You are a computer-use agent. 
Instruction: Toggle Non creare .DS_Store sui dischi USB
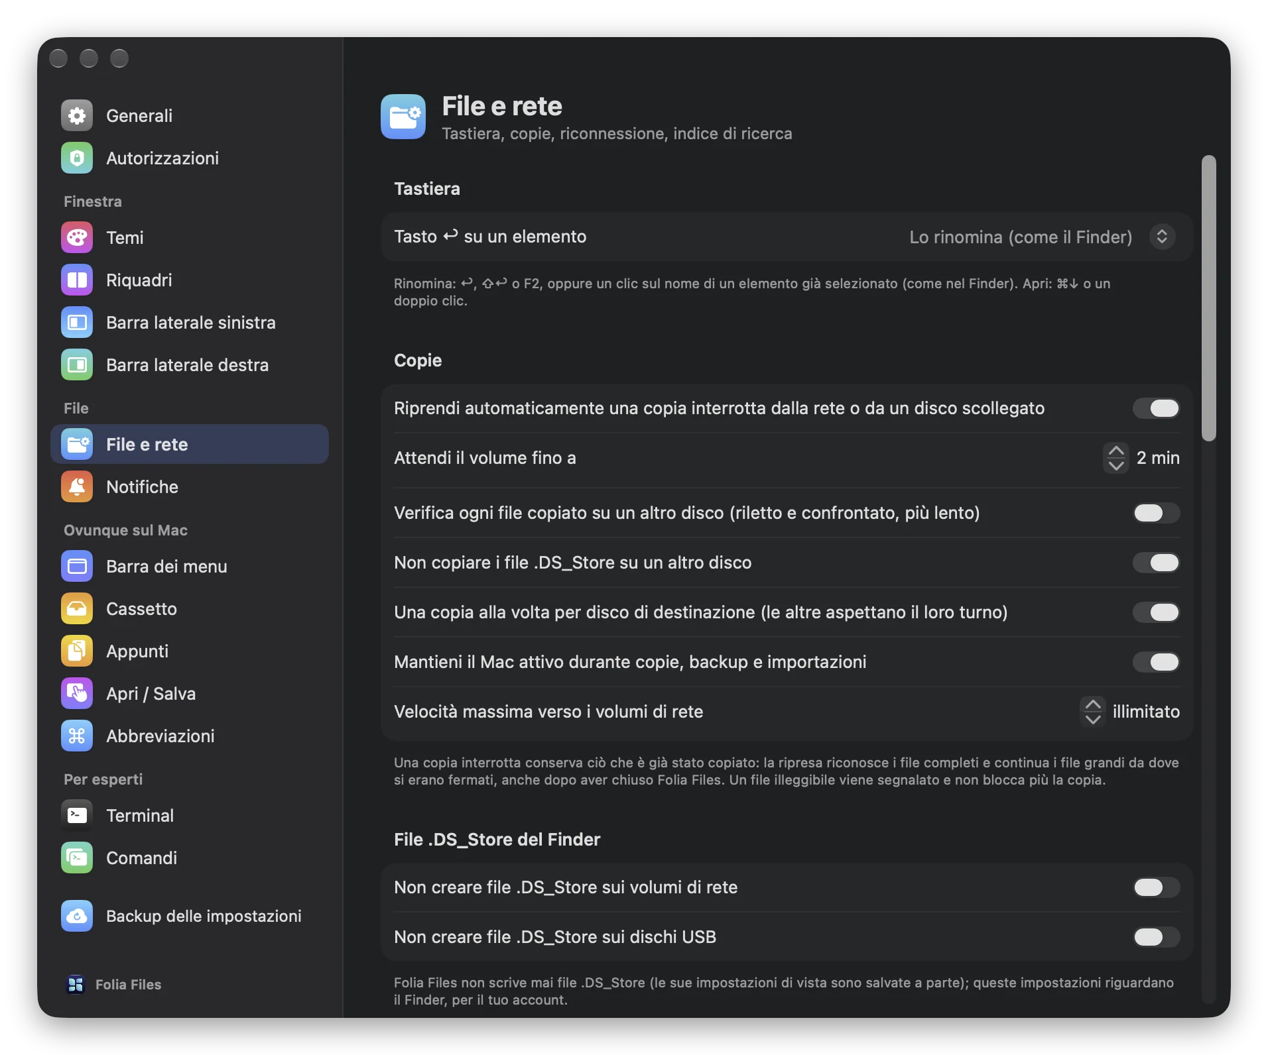pos(1156,937)
